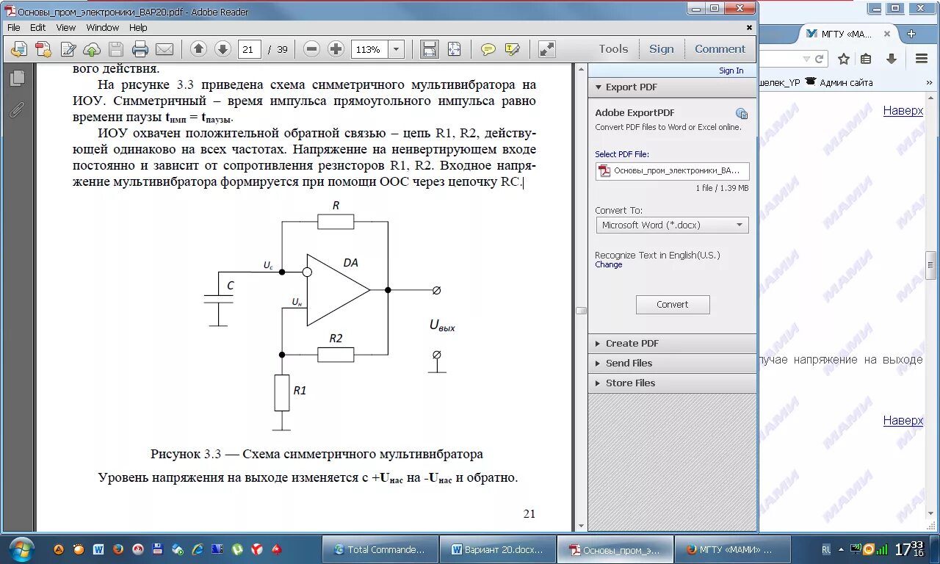Switch to read mode (expand arrows icon)

click(x=547, y=49)
